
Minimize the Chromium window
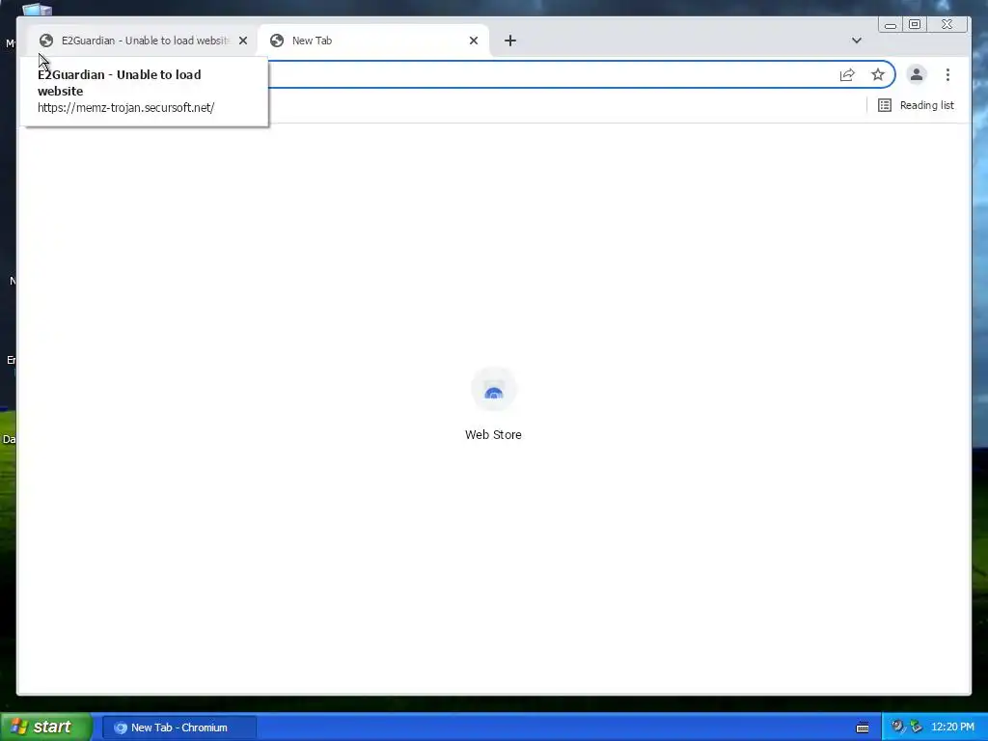(x=891, y=24)
